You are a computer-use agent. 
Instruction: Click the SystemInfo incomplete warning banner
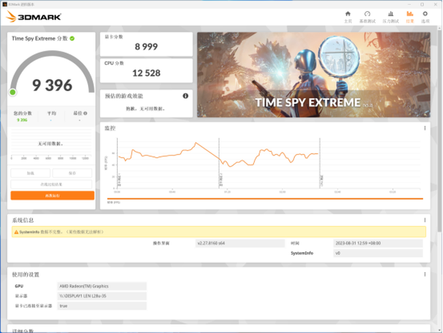point(219,232)
